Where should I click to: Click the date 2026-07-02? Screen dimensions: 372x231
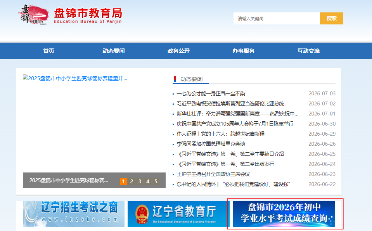[322, 103]
